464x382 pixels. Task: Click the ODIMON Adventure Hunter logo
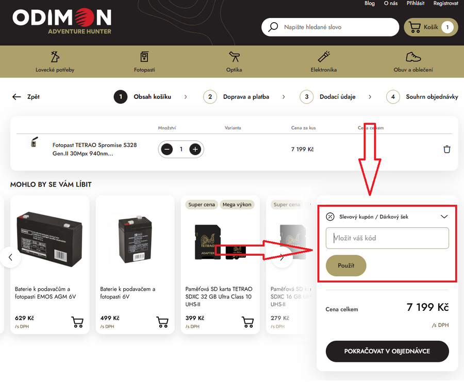(62, 21)
